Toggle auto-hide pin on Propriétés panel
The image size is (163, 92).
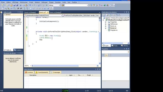(x=127, y=49)
